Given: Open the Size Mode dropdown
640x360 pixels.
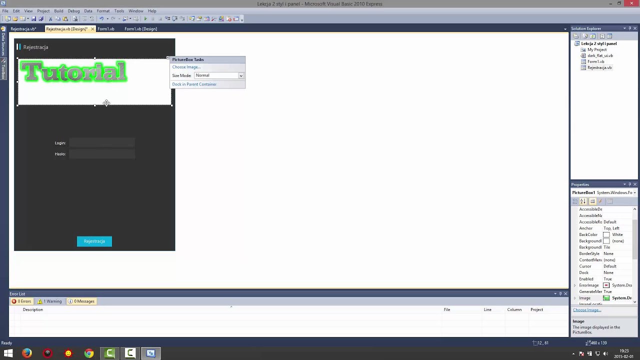Looking at the screenshot, I should pos(240,75).
